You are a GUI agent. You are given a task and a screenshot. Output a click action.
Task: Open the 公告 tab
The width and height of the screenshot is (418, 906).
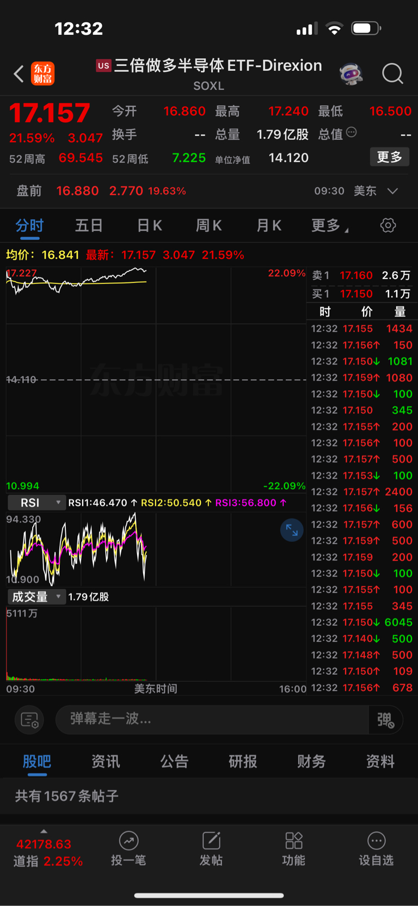coord(174,761)
